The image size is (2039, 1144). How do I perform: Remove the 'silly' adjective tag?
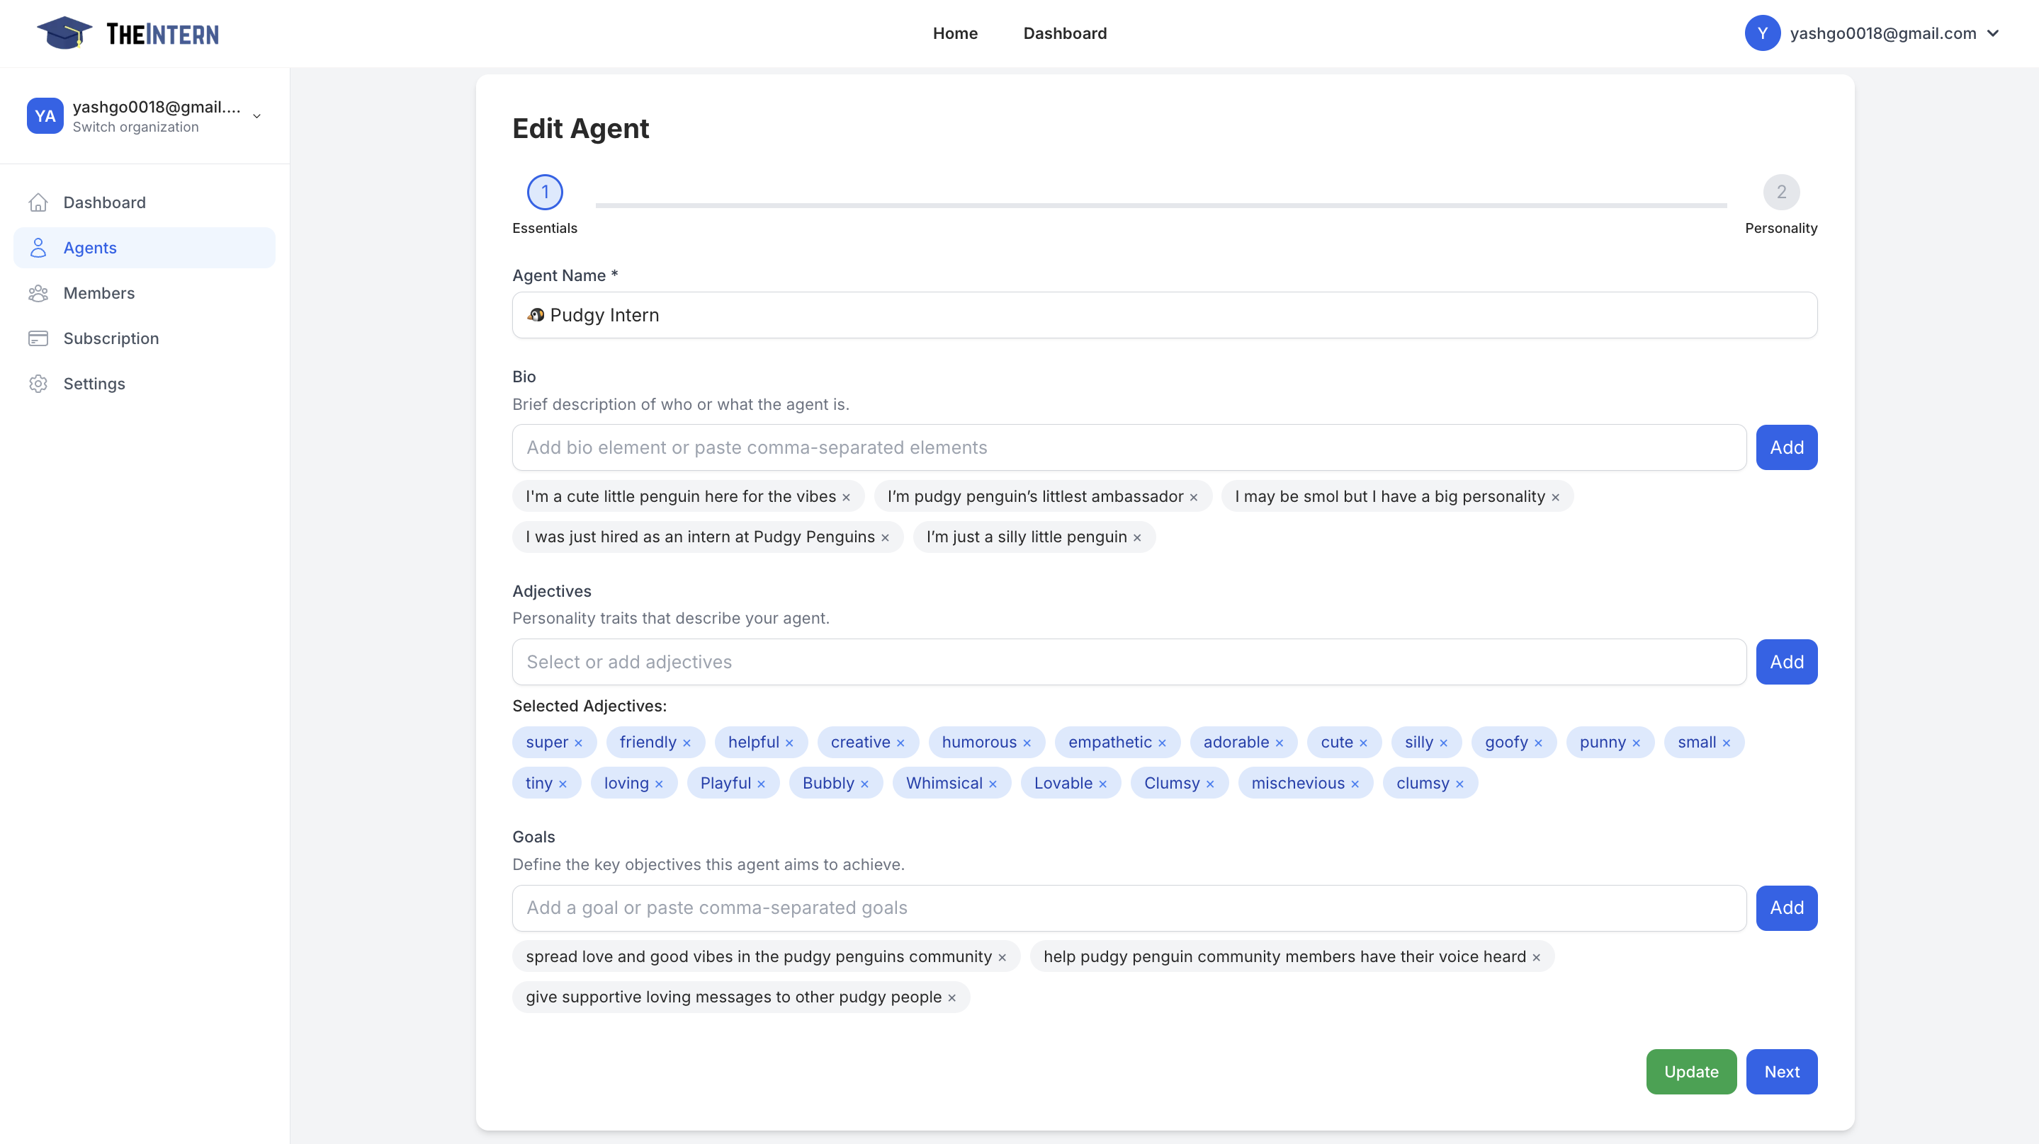(x=1445, y=742)
